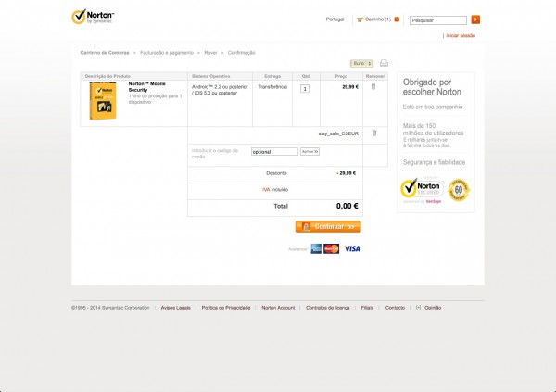Select the Confirmação step
This screenshot has width=556, height=392.
(x=242, y=53)
